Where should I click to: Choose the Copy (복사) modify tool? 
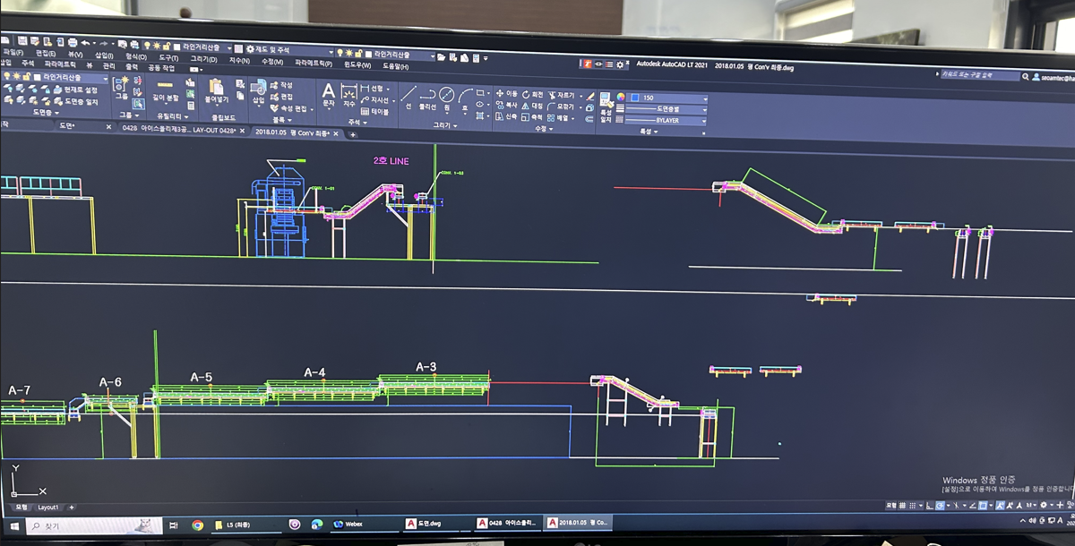(507, 105)
